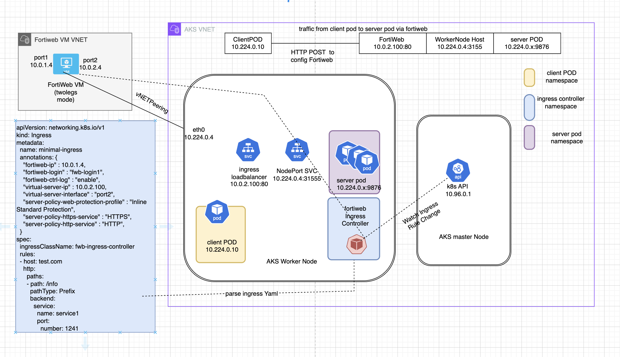Screen dimensions: 620x357
Task: Click the 'port1 10.0.1.4' label
Action: click(x=41, y=61)
